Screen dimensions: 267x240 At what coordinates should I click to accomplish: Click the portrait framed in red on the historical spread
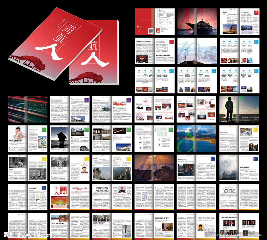click(x=84, y=168)
